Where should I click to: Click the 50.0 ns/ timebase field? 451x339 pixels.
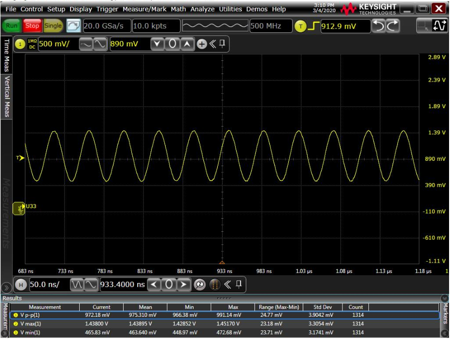coord(49,284)
